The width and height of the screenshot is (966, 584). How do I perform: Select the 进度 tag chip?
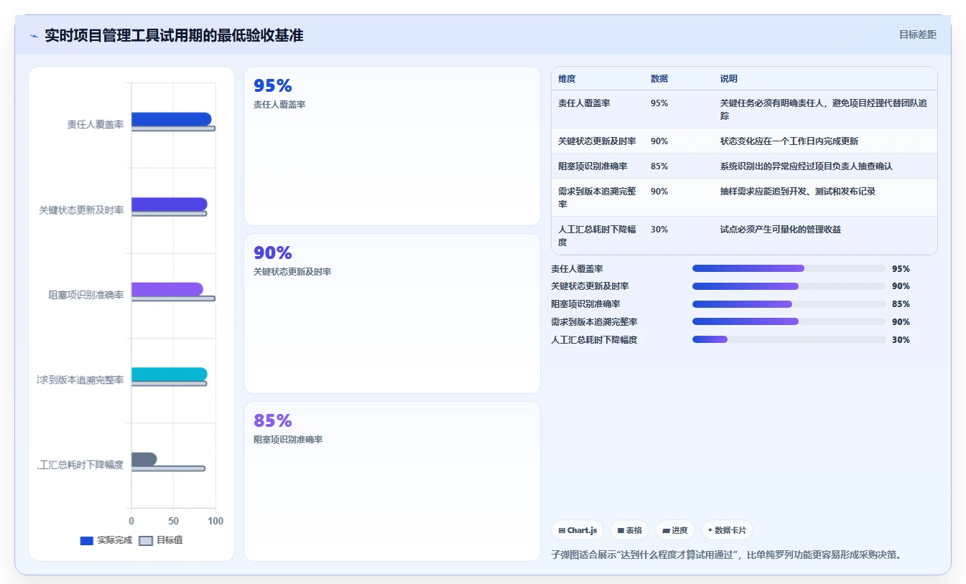tap(675, 530)
